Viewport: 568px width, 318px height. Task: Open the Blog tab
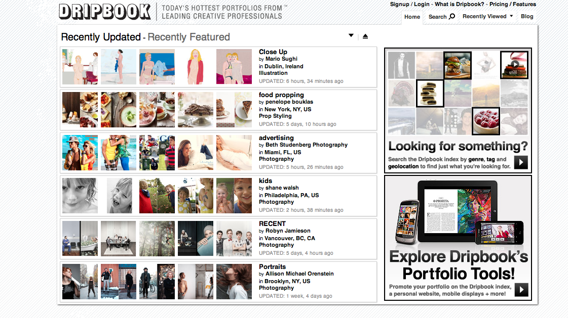(527, 16)
